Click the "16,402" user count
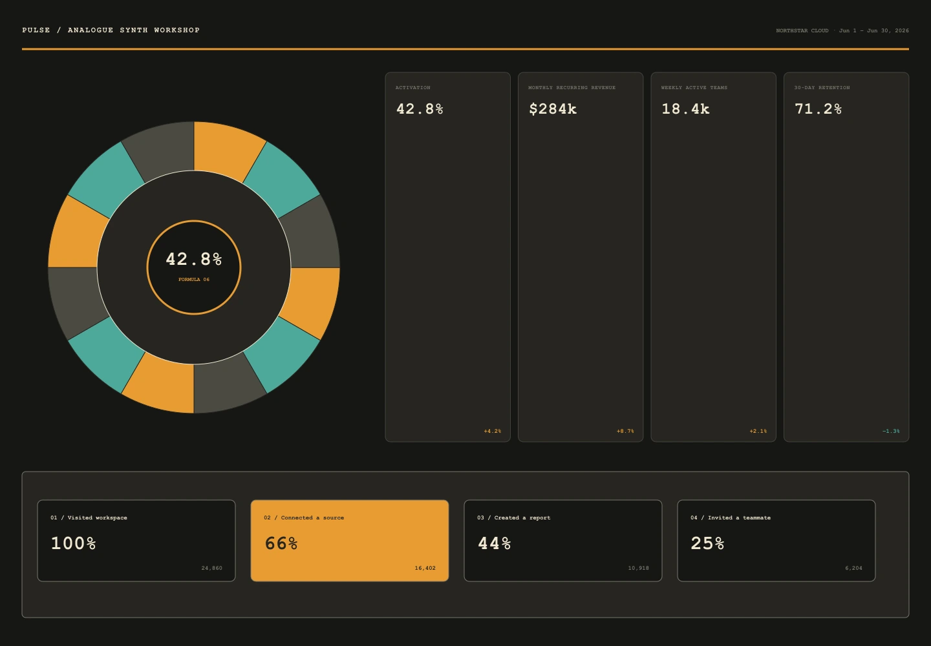 (x=425, y=568)
